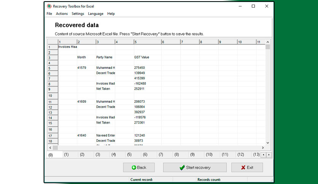Click column header 2
The image size is (318, 184).
tap(86, 42)
